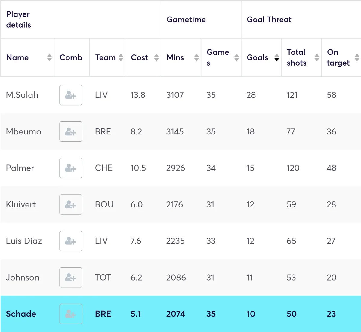Image resolution: width=361 pixels, height=332 pixels.
Task: Click Mbeumo's minutes value 3145
Action: tap(175, 131)
